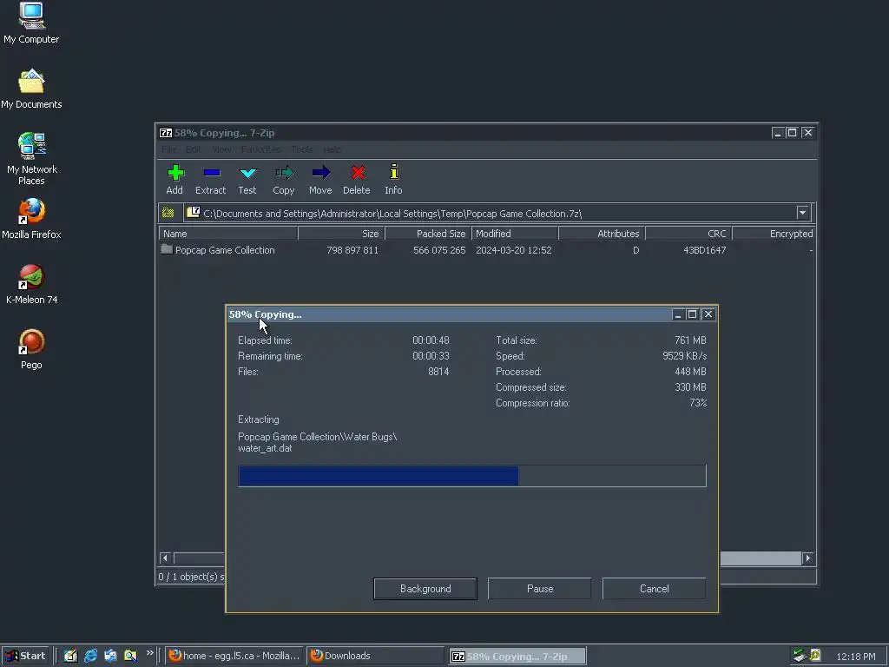Screen dimensions: 889x667
Task: Sort by the Encrypted column header
Action: tap(774, 234)
